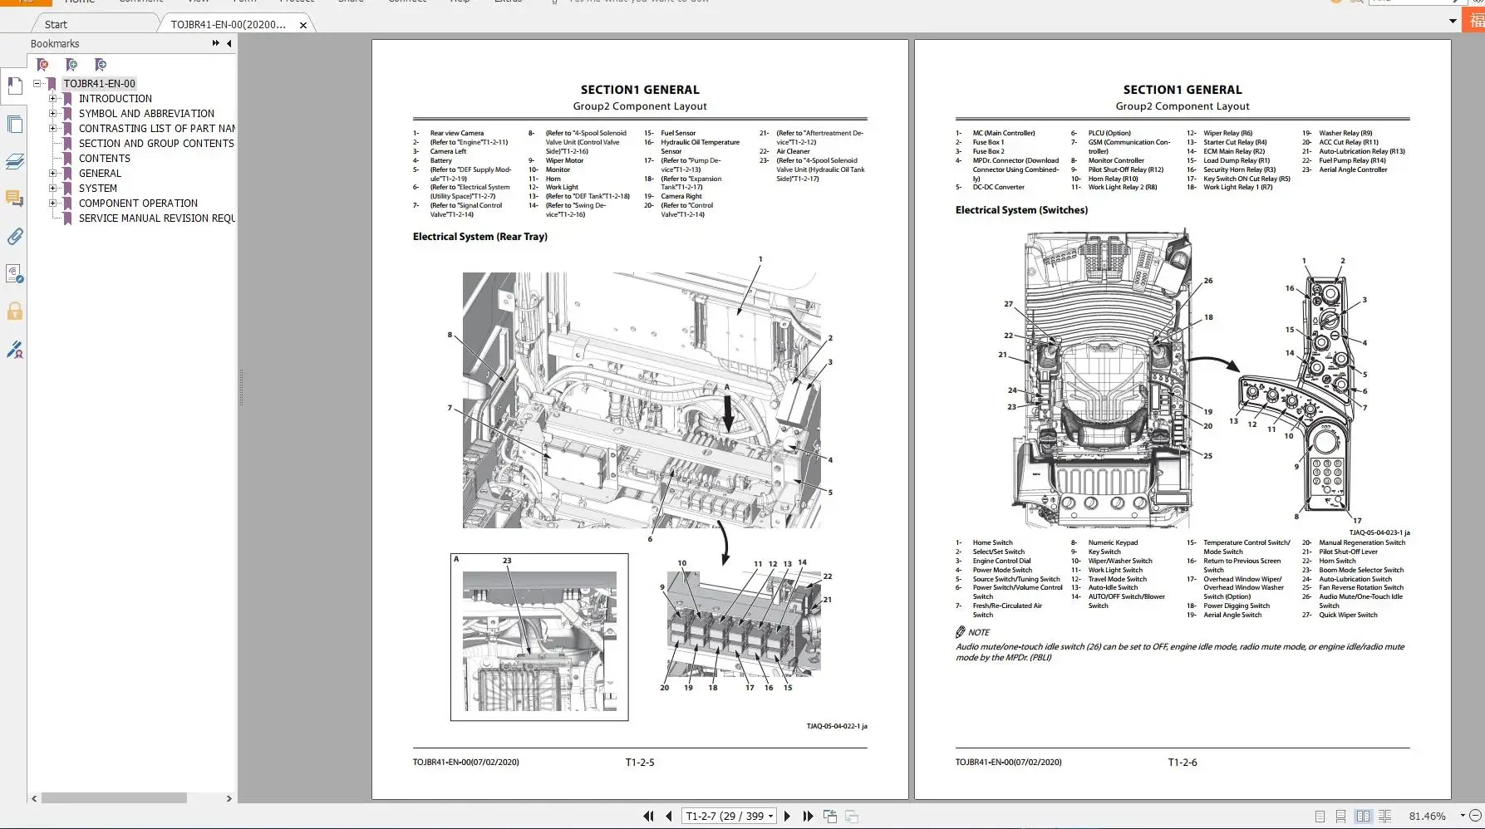Open the Attachments paperclip panel

(14, 237)
